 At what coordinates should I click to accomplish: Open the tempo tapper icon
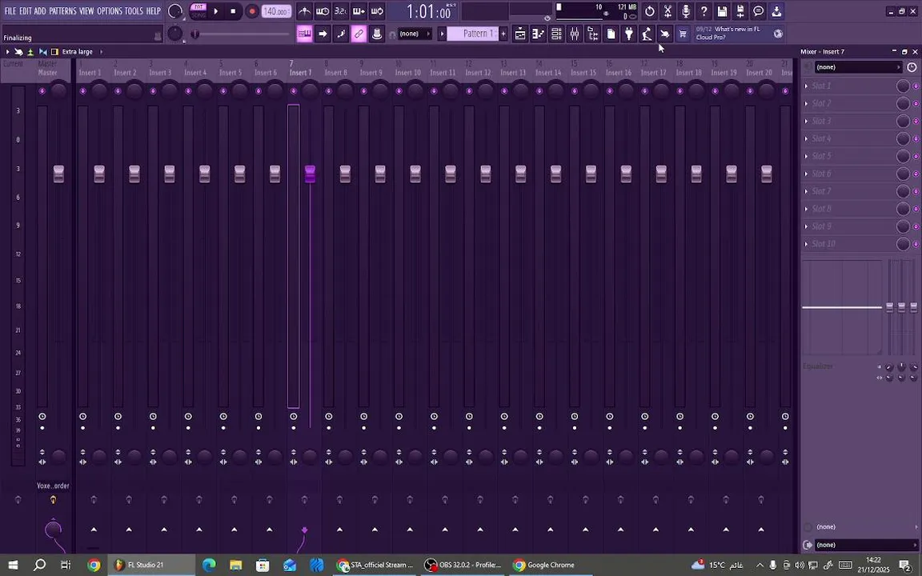(647, 34)
